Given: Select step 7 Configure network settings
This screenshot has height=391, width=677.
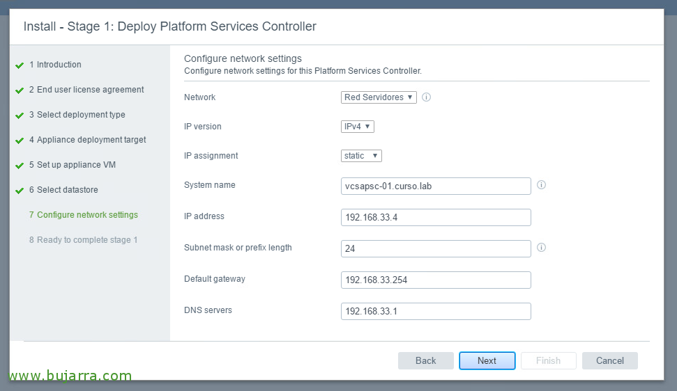Looking at the screenshot, I should click(84, 215).
